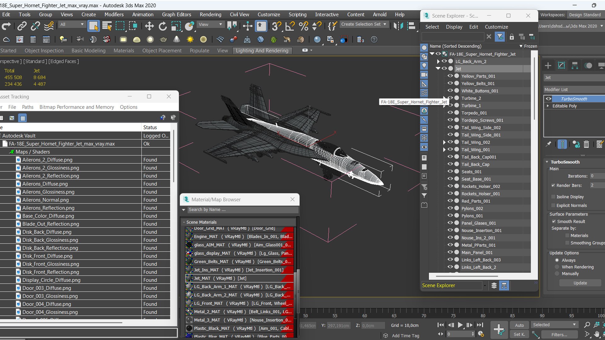Image resolution: width=605 pixels, height=340 pixels.
Task: Select the Manually update option
Action: [557, 274]
